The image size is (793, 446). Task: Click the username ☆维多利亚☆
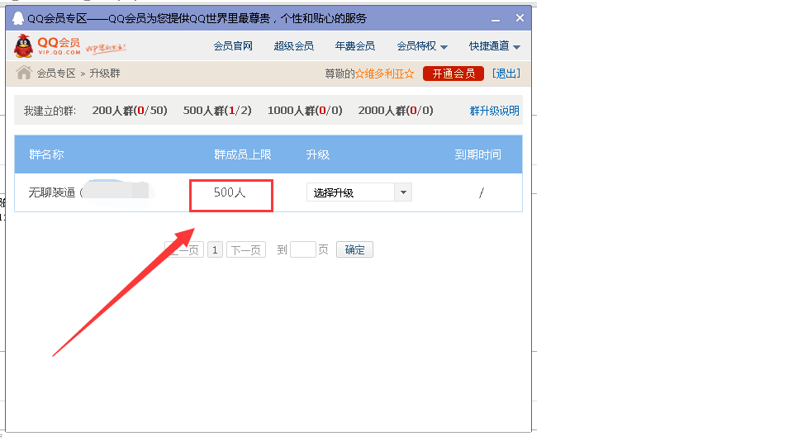pos(384,74)
